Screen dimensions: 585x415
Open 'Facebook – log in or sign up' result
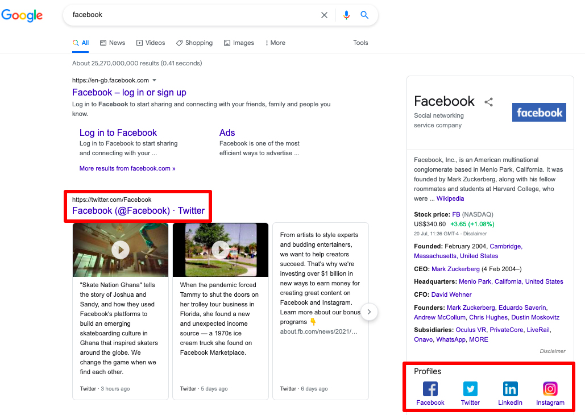point(129,92)
